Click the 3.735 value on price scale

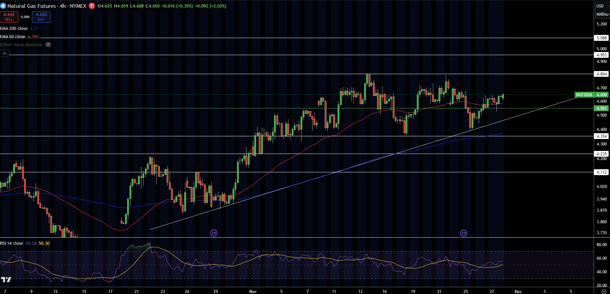click(601, 233)
